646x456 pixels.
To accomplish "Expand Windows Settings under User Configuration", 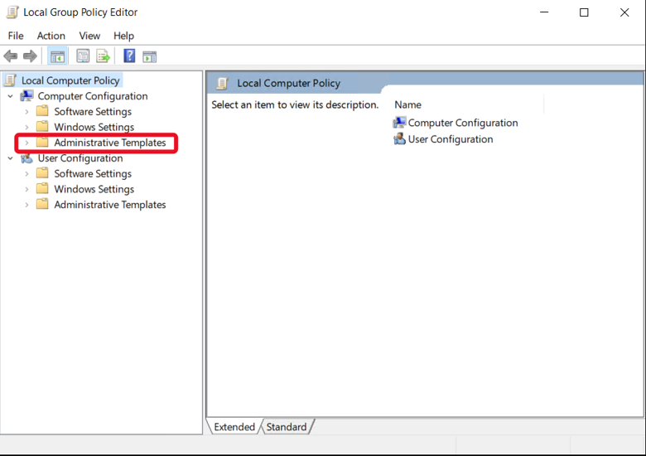I will (x=27, y=189).
